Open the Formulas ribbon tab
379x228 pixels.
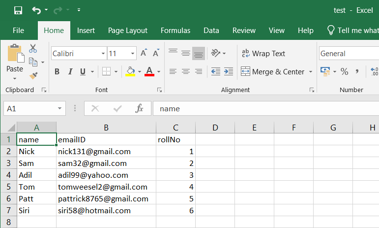click(175, 31)
